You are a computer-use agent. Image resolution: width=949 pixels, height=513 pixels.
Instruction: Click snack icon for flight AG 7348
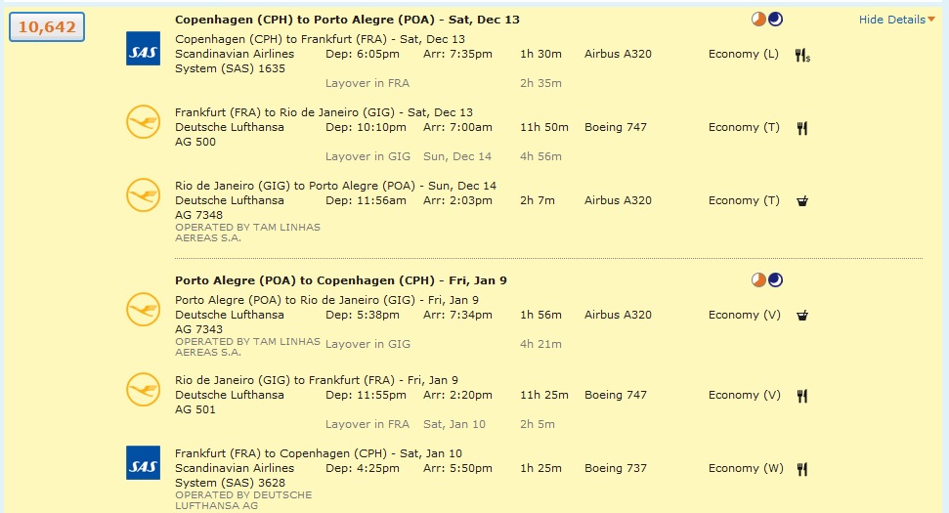(x=802, y=201)
